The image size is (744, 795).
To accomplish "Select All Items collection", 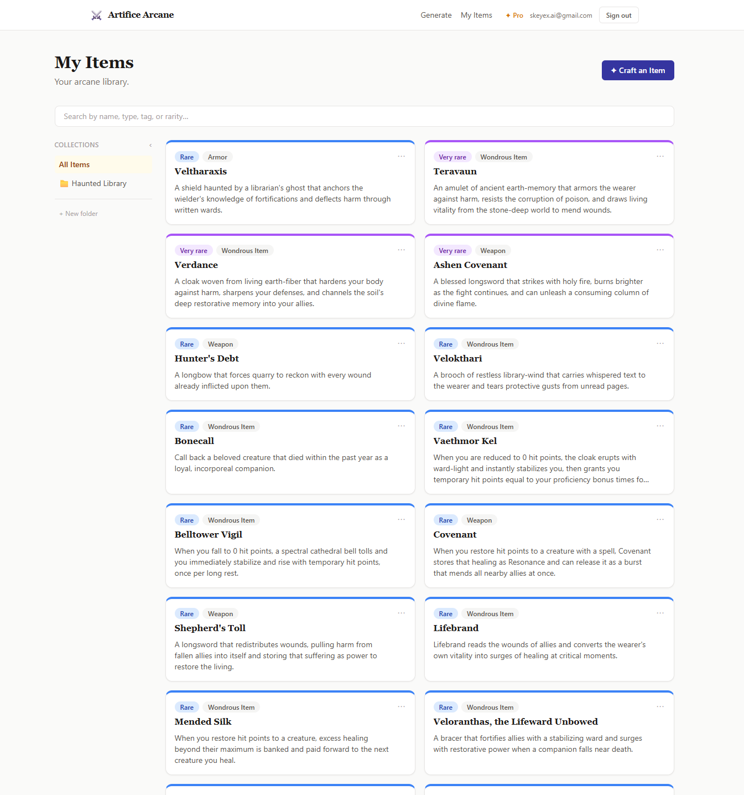I will point(75,165).
